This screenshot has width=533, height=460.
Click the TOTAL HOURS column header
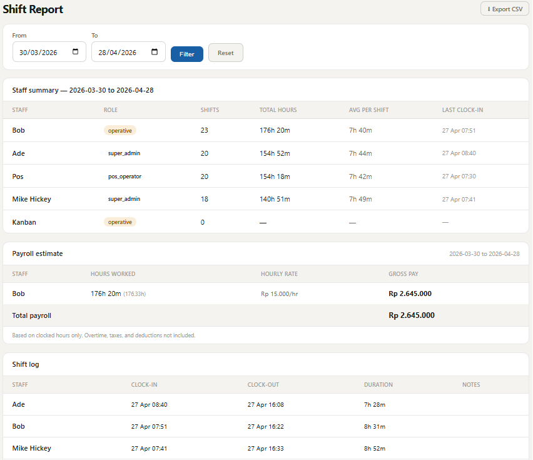tap(278, 110)
